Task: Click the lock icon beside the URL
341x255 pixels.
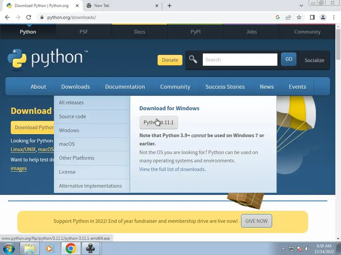Action: click(42, 17)
